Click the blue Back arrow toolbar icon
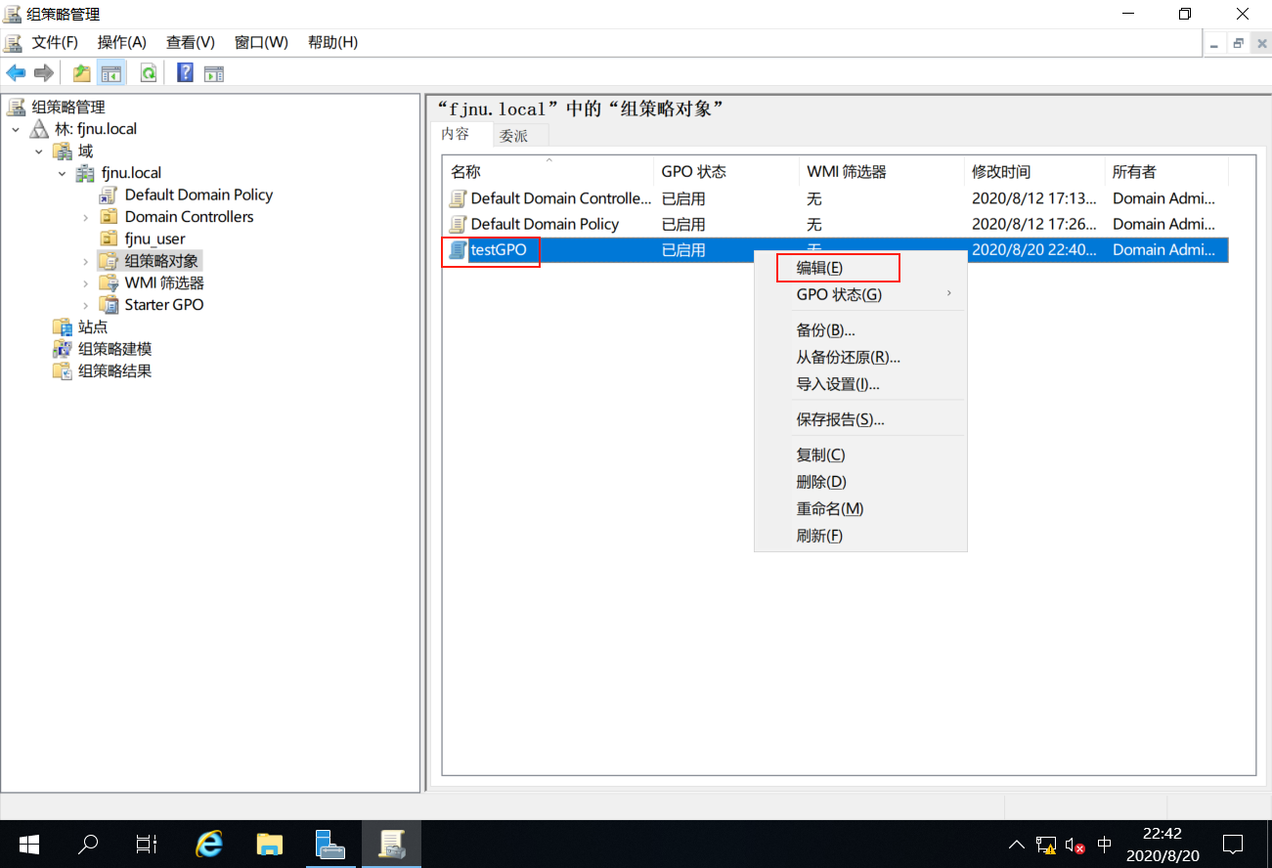Screen dimensions: 1272x868 coord(16,73)
